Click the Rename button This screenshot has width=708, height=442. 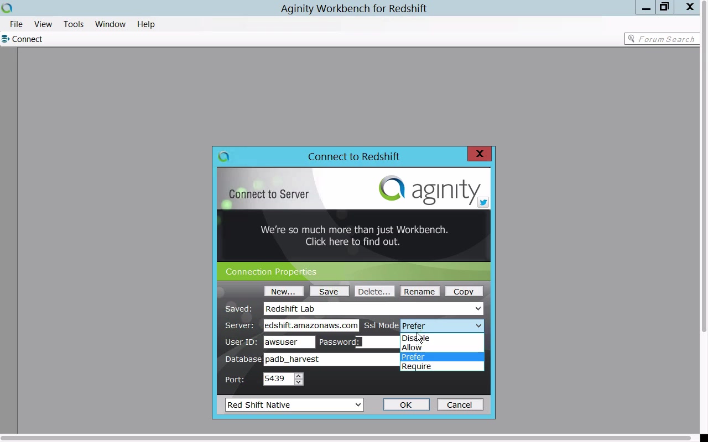tap(419, 291)
